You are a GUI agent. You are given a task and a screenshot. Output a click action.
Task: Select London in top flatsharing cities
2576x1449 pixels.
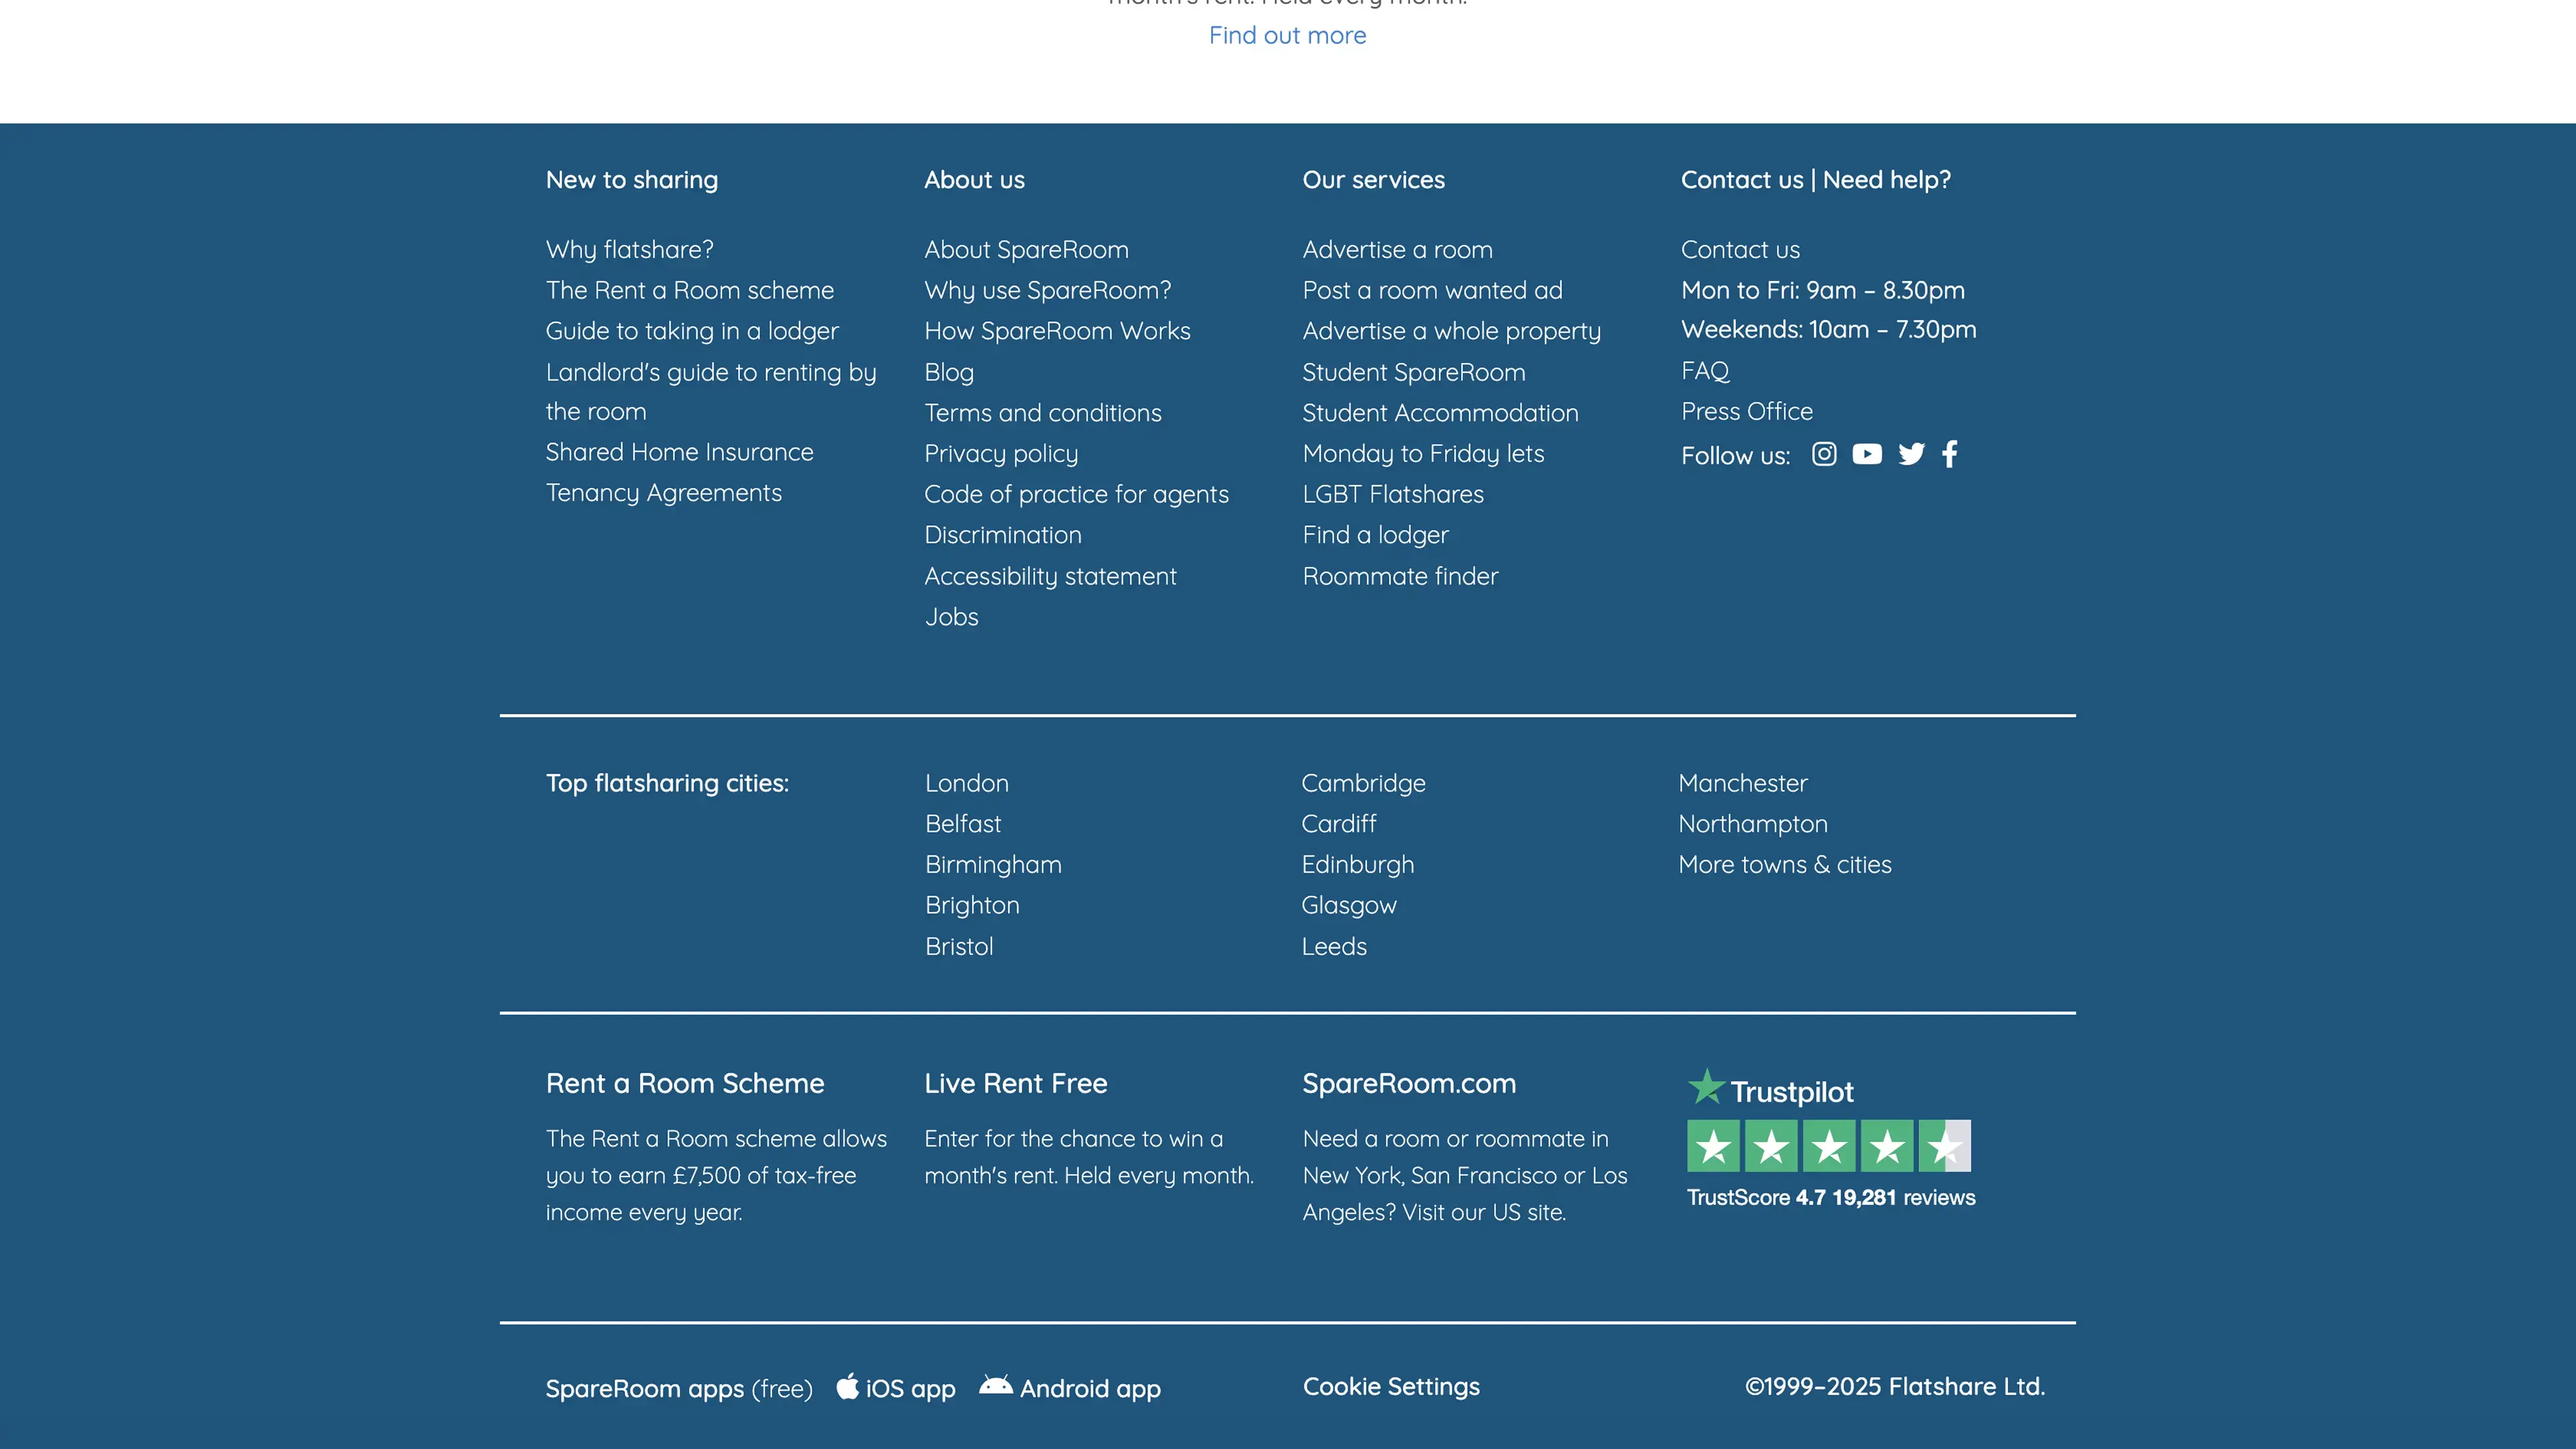point(966,783)
